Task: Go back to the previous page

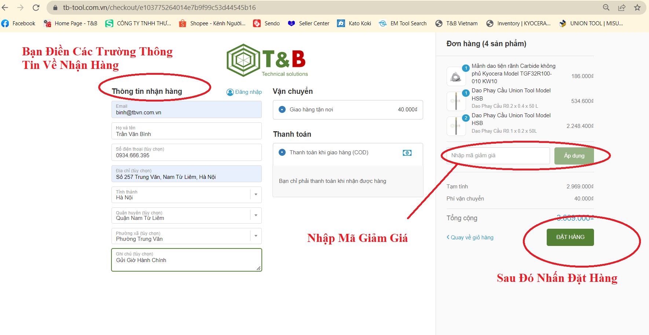Action: coord(5,7)
